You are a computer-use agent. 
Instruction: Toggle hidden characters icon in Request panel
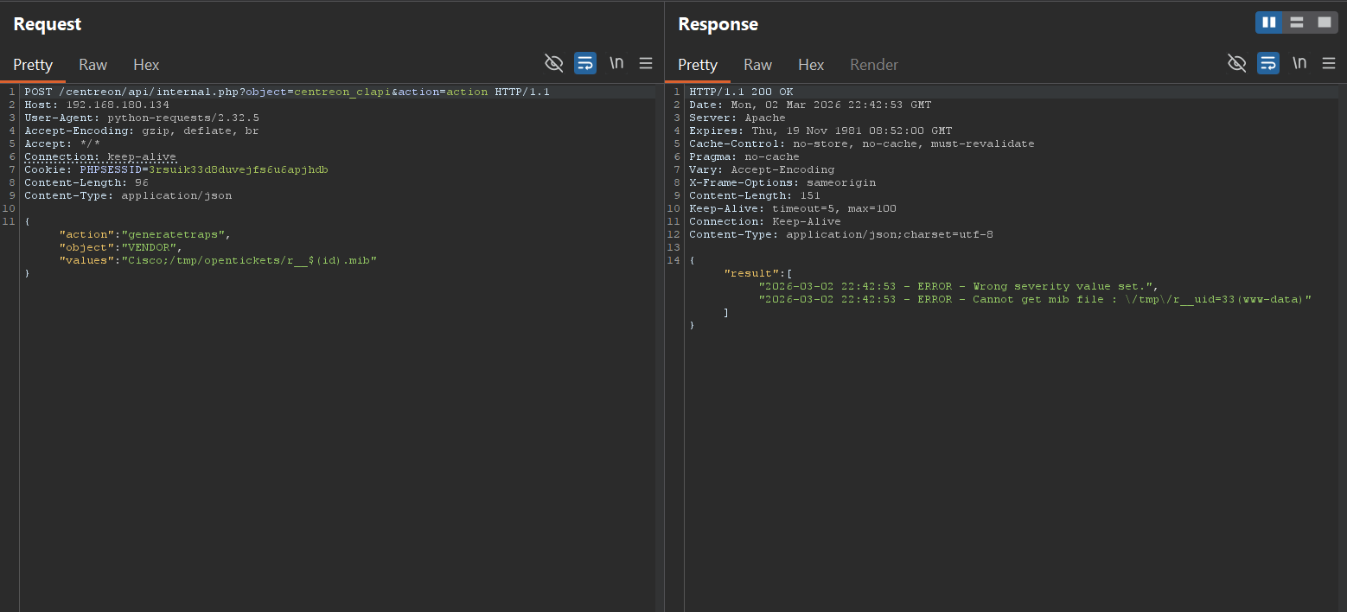(x=553, y=63)
